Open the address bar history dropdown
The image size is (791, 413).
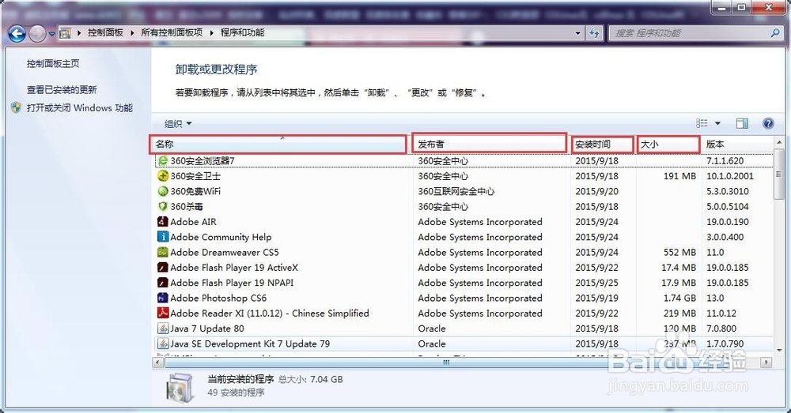[x=578, y=33]
